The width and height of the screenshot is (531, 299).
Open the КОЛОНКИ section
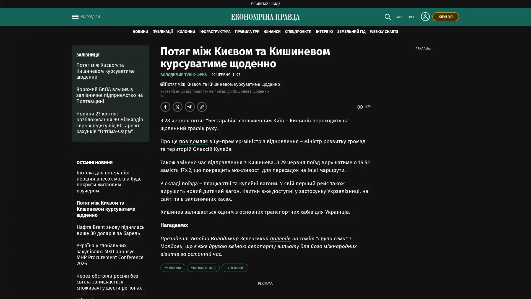(x=186, y=32)
